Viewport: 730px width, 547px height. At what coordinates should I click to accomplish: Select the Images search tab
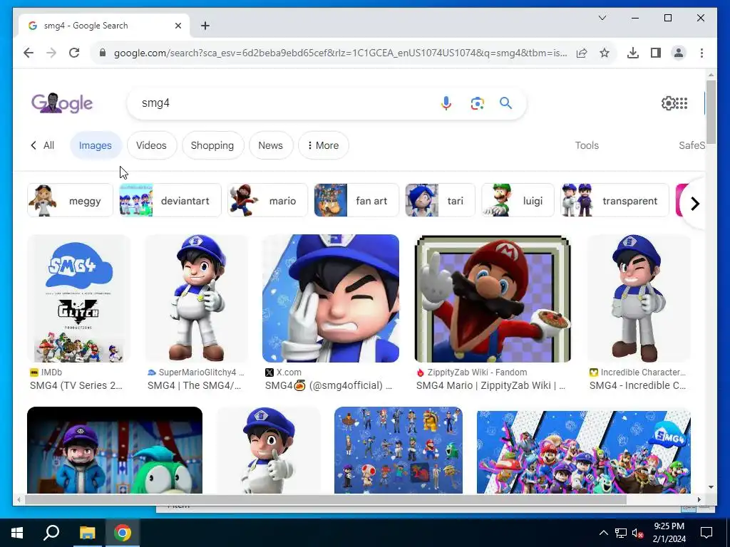point(96,145)
